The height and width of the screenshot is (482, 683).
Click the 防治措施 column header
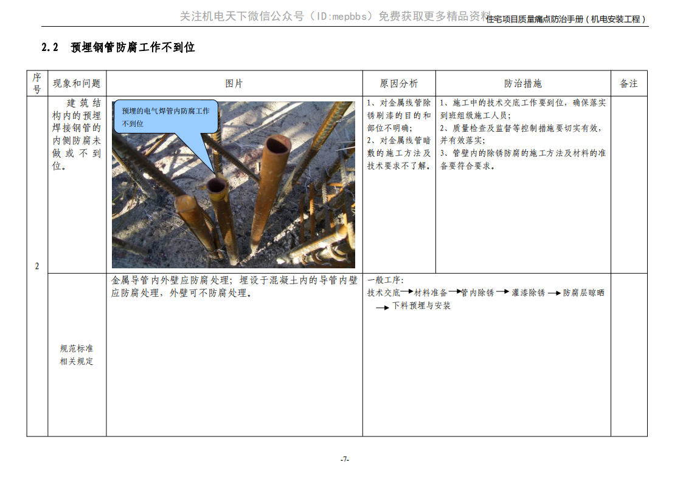coord(522,84)
